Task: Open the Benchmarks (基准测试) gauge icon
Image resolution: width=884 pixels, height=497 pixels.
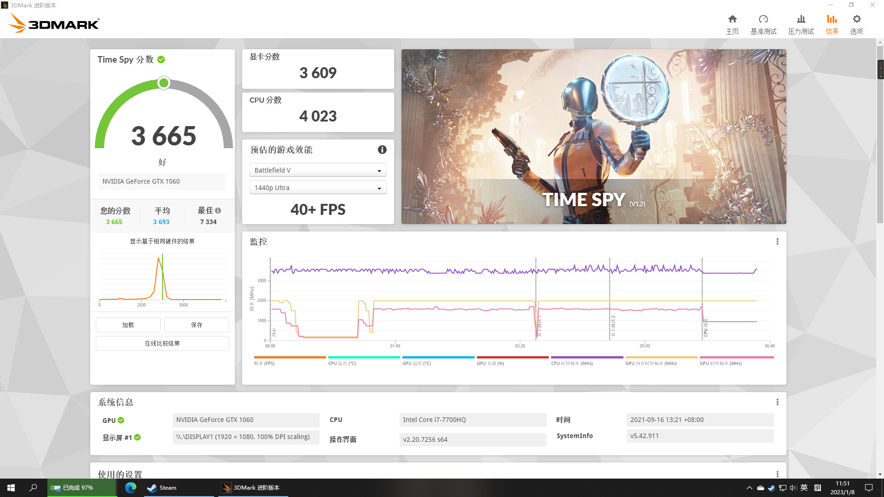Action: click(x=763, y=19)
